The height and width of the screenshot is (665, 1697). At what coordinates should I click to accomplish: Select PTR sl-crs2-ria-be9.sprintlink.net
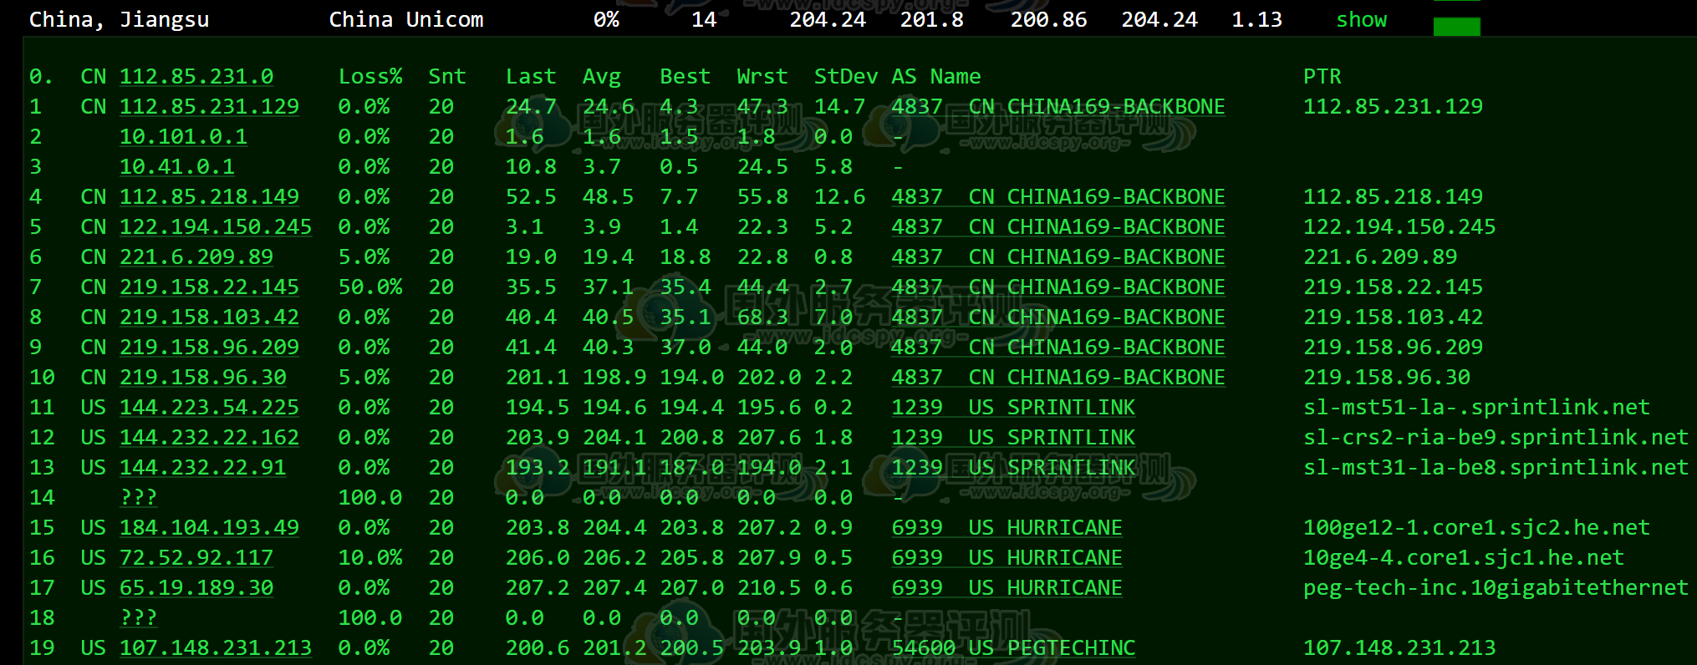(x=1496, y=437)
